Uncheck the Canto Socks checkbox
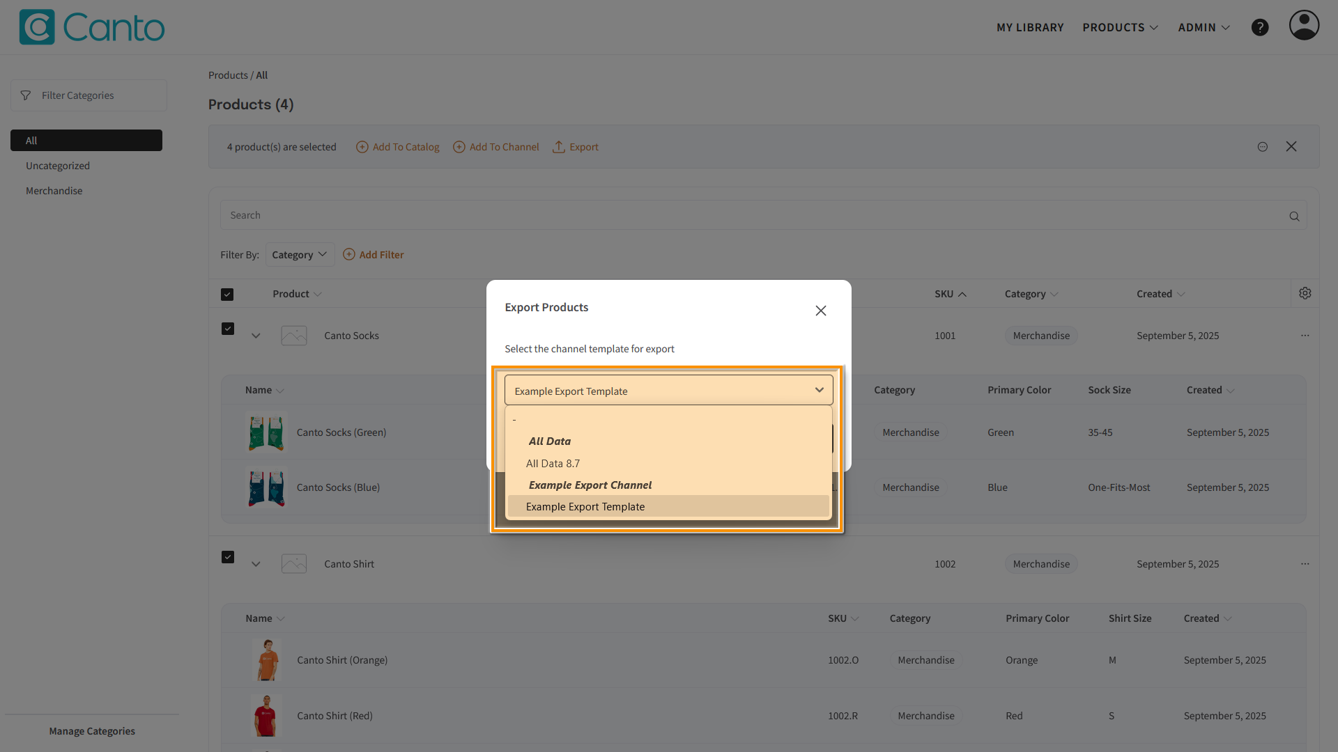Screen dimensions: 1338x752 click(x=228, y=329)
